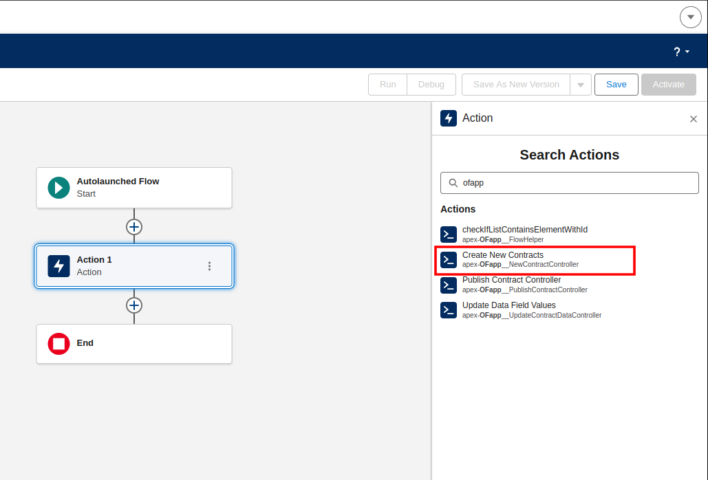Viewport: 708px width, 480px height.
Task: Add element above the End node
Action: (x=134, y=305)
